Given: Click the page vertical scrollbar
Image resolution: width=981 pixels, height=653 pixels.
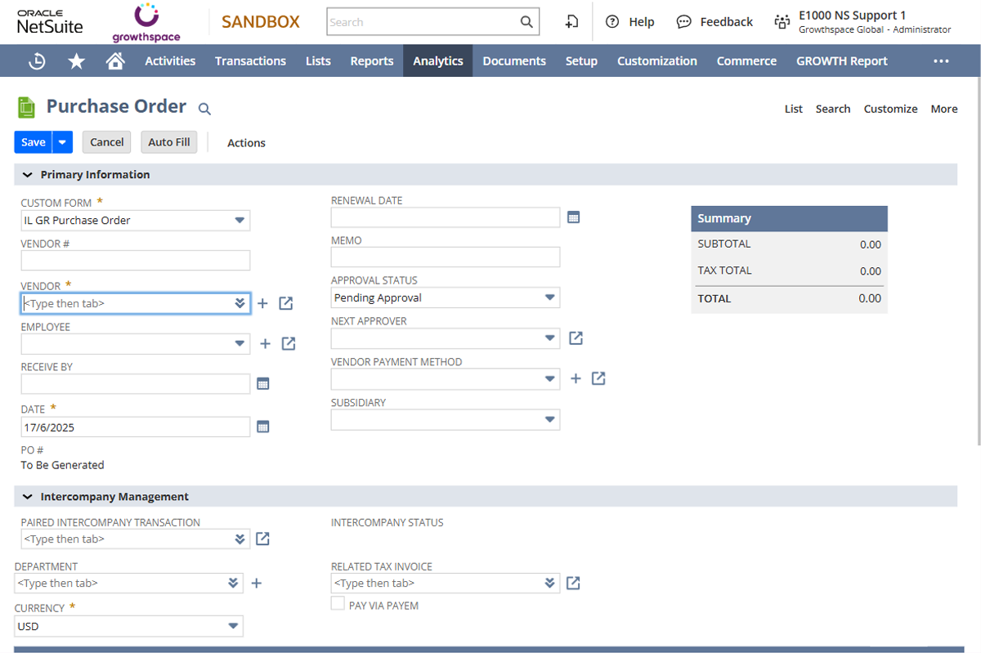Looking at the screenshot, I should click(978, 262).
